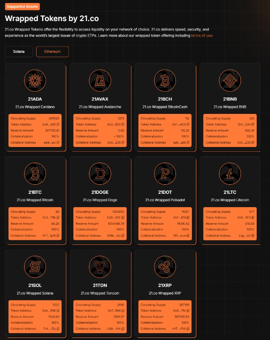The width and height of the screenshot is (270, 340).
Task: Switch to the Solana network tab
Action: coord(19,52)
